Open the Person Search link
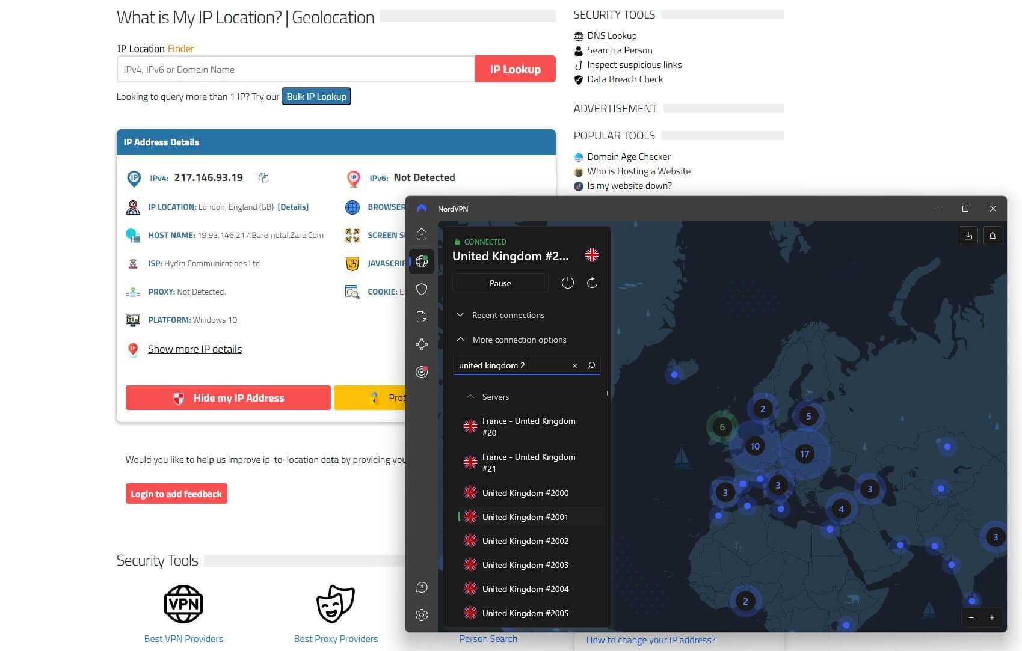The width and height of the screenshot is (1022, 651). pos(488,639)
